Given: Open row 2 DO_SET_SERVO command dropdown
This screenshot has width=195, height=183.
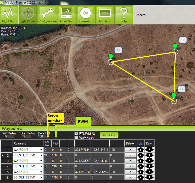Looking at the screenshot, I should pos(41,155).
